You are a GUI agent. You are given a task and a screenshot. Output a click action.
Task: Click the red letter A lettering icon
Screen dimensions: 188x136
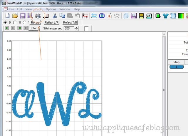110,16
